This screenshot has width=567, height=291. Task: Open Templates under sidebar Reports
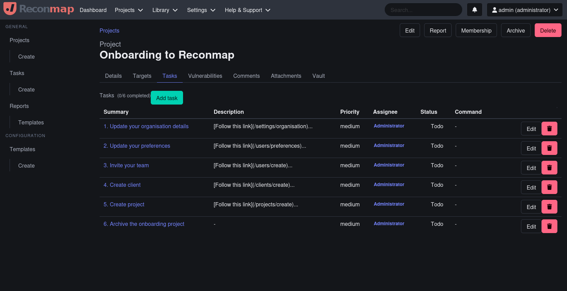pyautogui.click(x=31, y=122)
